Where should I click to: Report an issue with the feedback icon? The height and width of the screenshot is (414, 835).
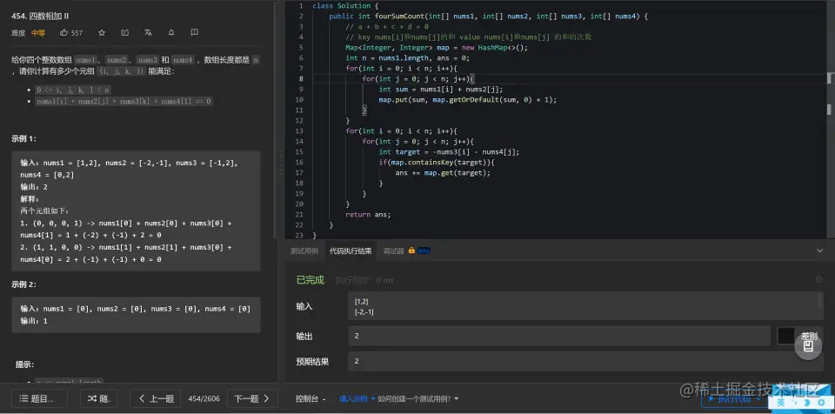pos(194,32)
